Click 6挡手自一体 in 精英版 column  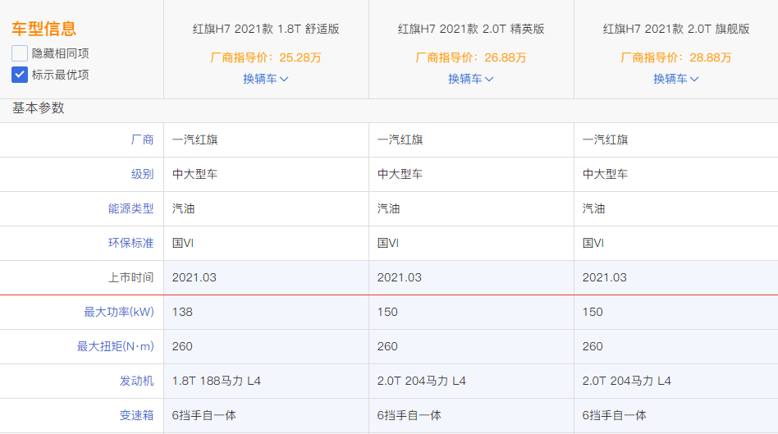pos(410,415)
